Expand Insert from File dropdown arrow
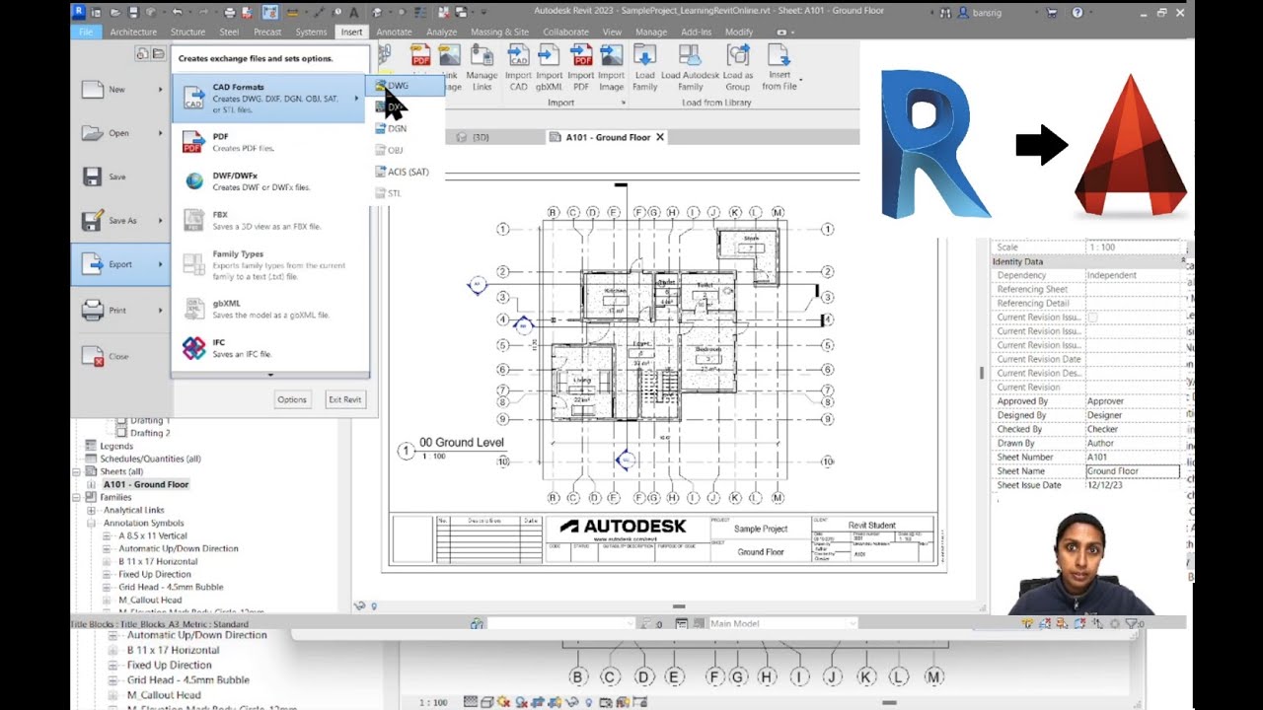1263x710 pixels. tap(800, 79)
